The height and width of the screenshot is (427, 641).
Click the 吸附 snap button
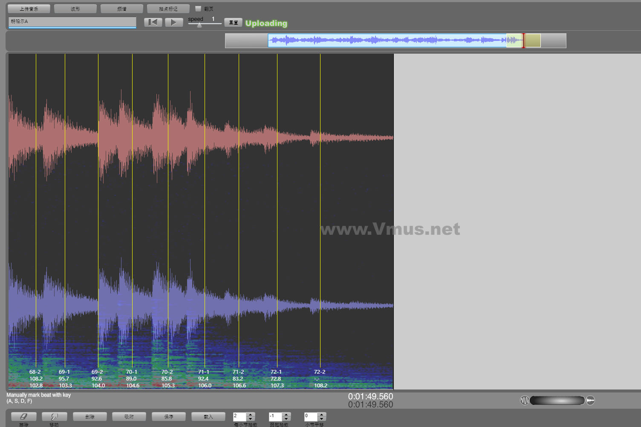[x=129, y=417]
